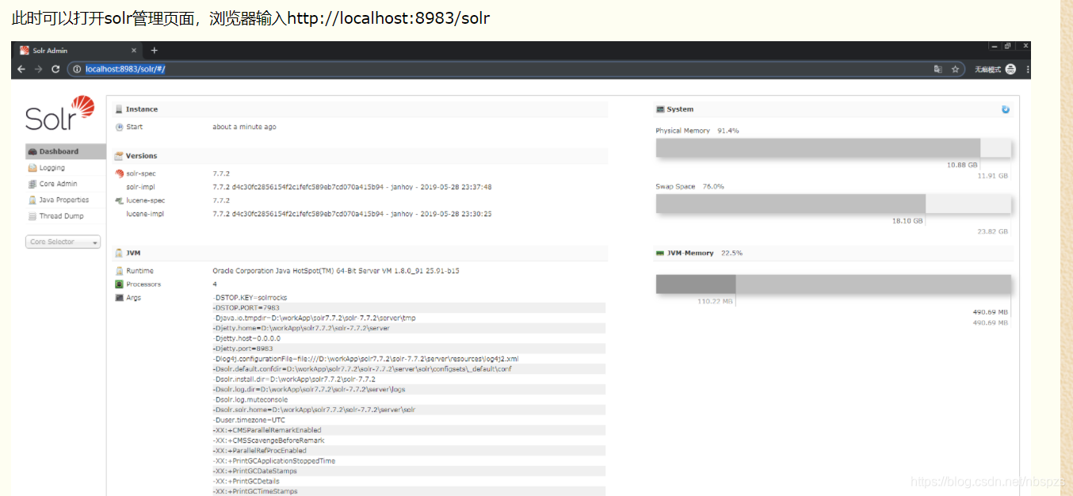
Task: Refresh system info with the blue reload icon
Action: [x=1006, y=109]
